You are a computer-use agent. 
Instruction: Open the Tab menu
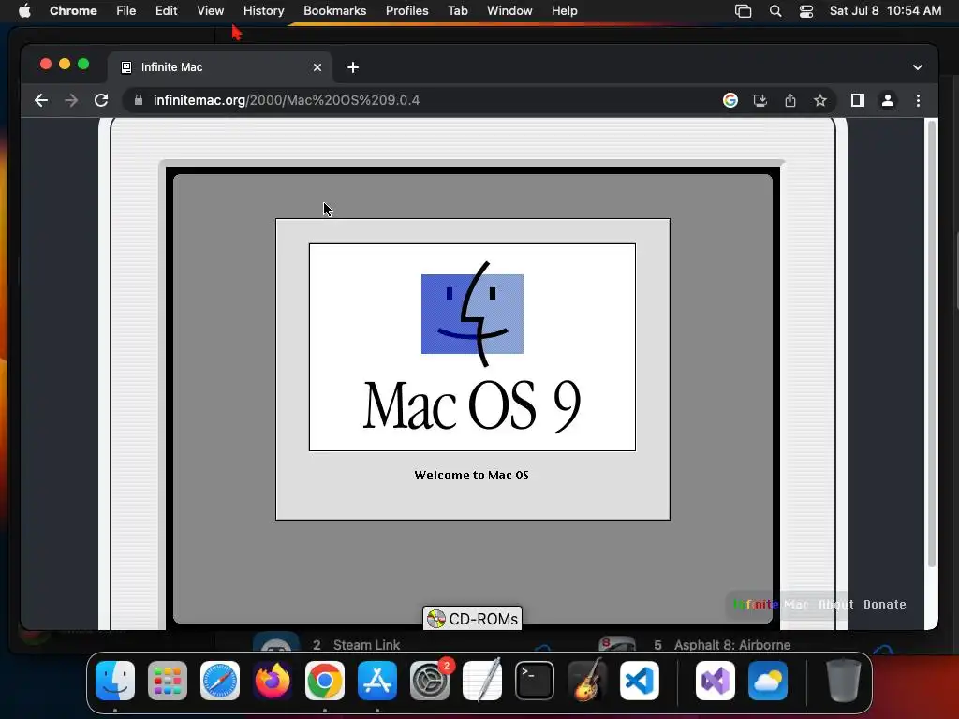457,11
